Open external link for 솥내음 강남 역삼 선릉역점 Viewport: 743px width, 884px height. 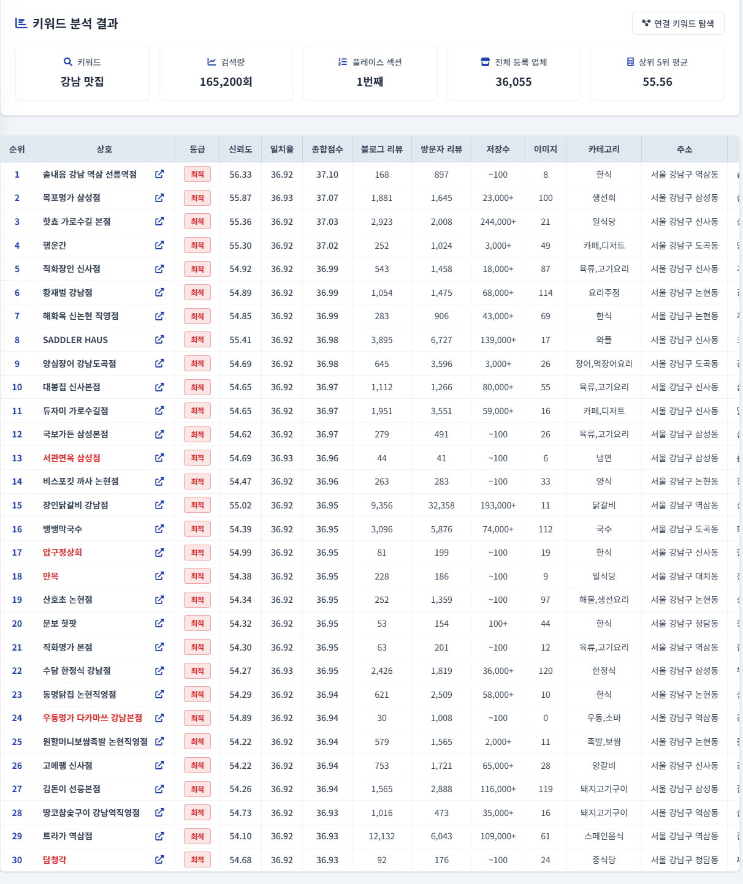(159, 174)
